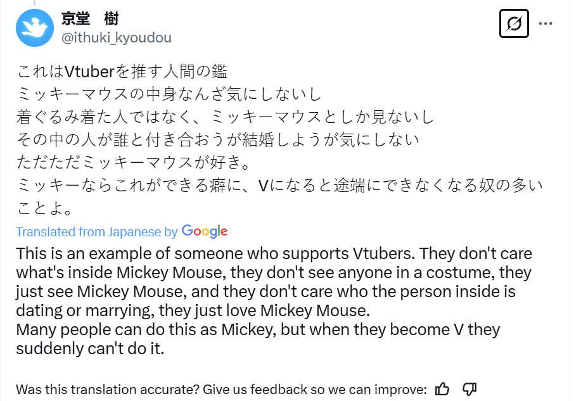Viewport: 581px width, 401px height.
Task: Click the @ithuki_kyoudou handle
Action: pyautogui.click(x=116, y=37)
